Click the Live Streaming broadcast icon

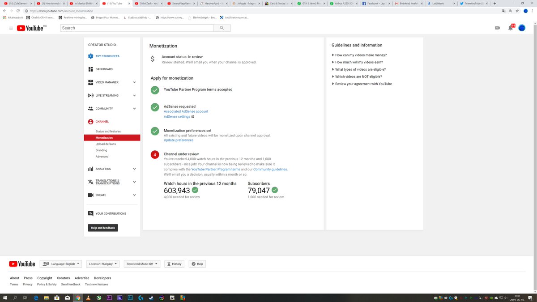[x=91, y=95]
